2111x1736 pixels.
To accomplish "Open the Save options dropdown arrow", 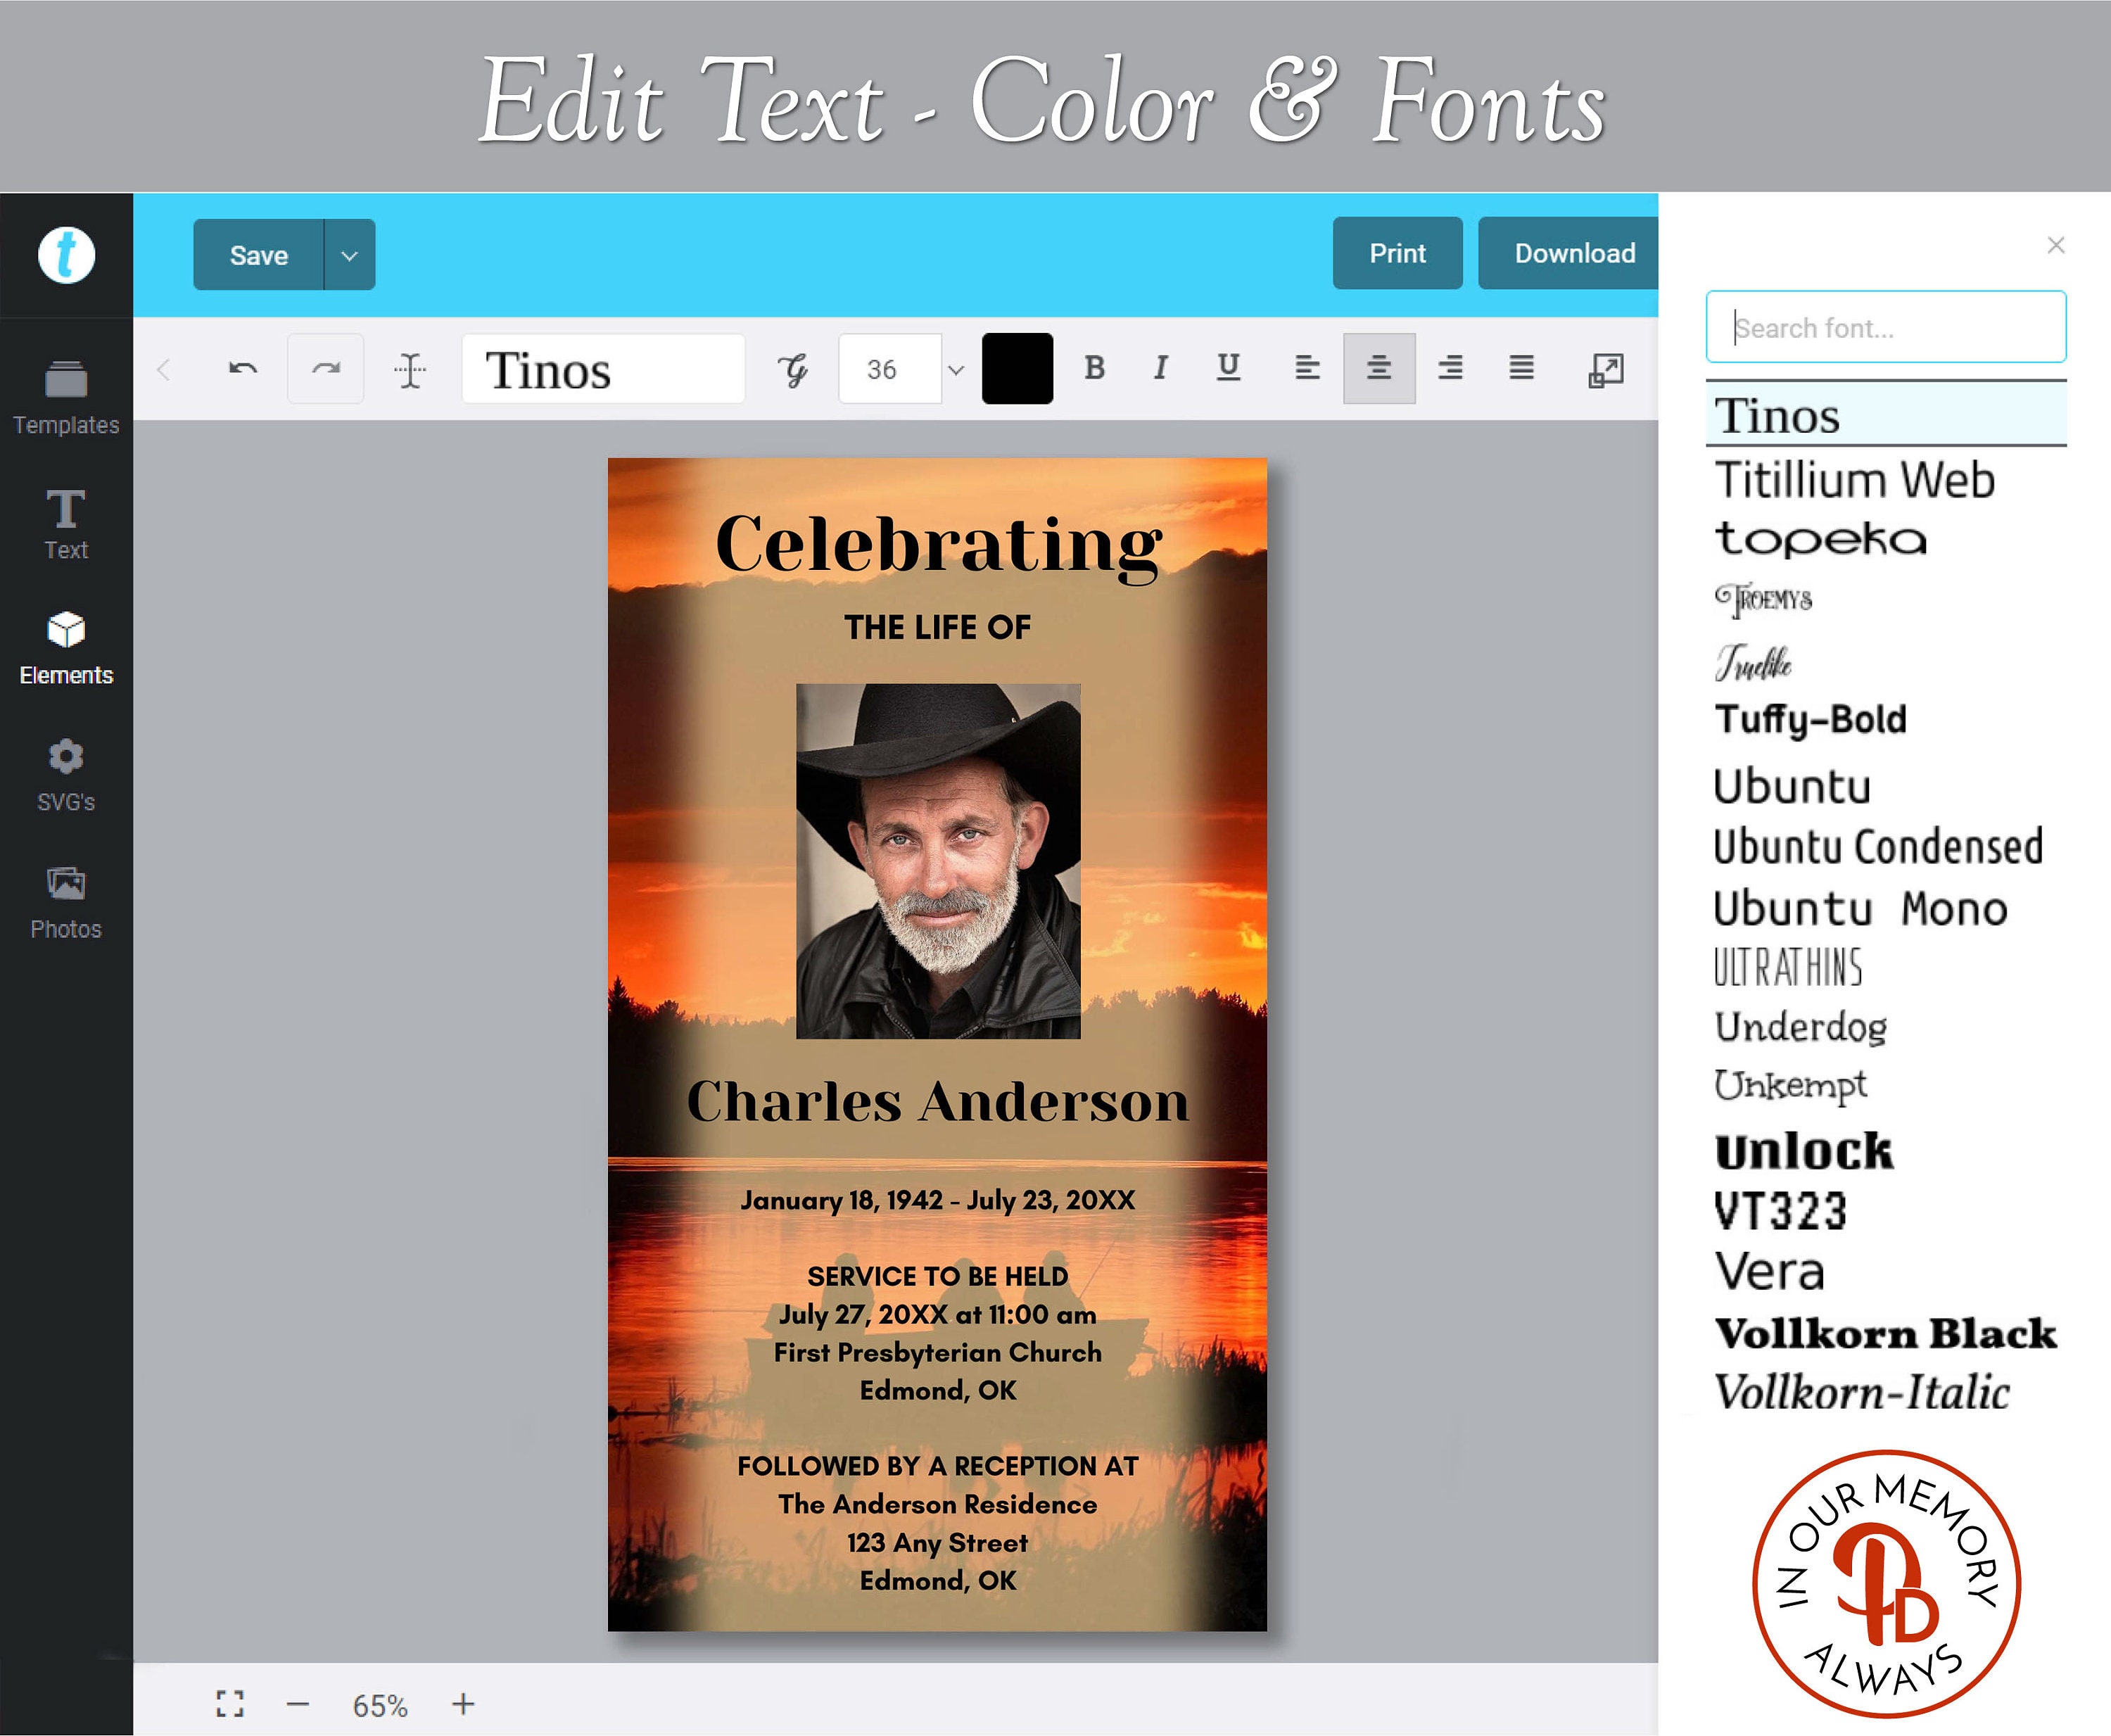I will (349, 255).
